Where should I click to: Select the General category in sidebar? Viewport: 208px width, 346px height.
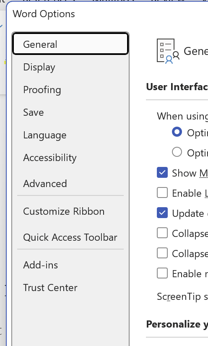click(70, 44)
